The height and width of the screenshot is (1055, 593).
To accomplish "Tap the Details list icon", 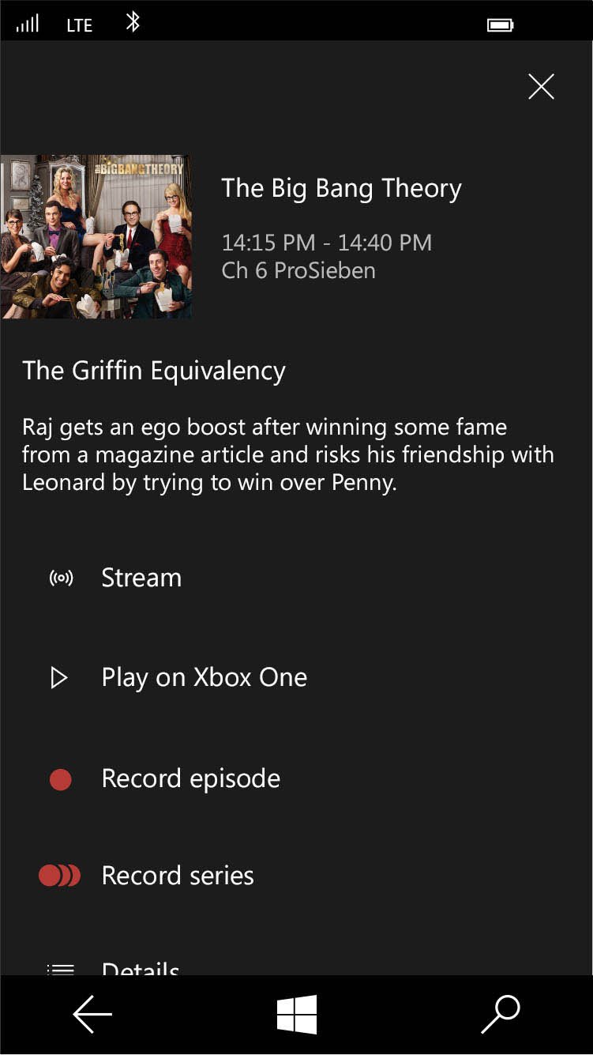I will pos(61,969).
